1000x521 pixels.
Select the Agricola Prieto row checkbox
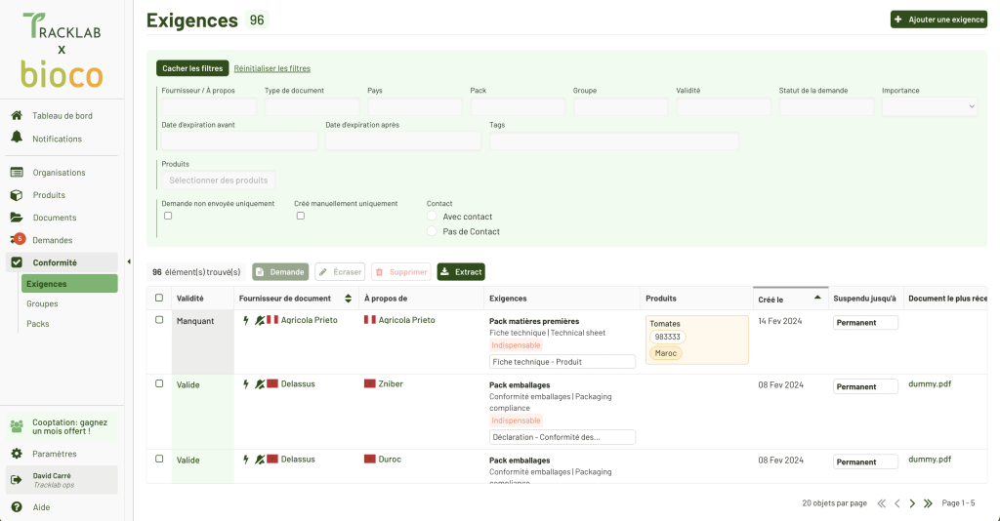pyautogui.click(x=159, y=320)
